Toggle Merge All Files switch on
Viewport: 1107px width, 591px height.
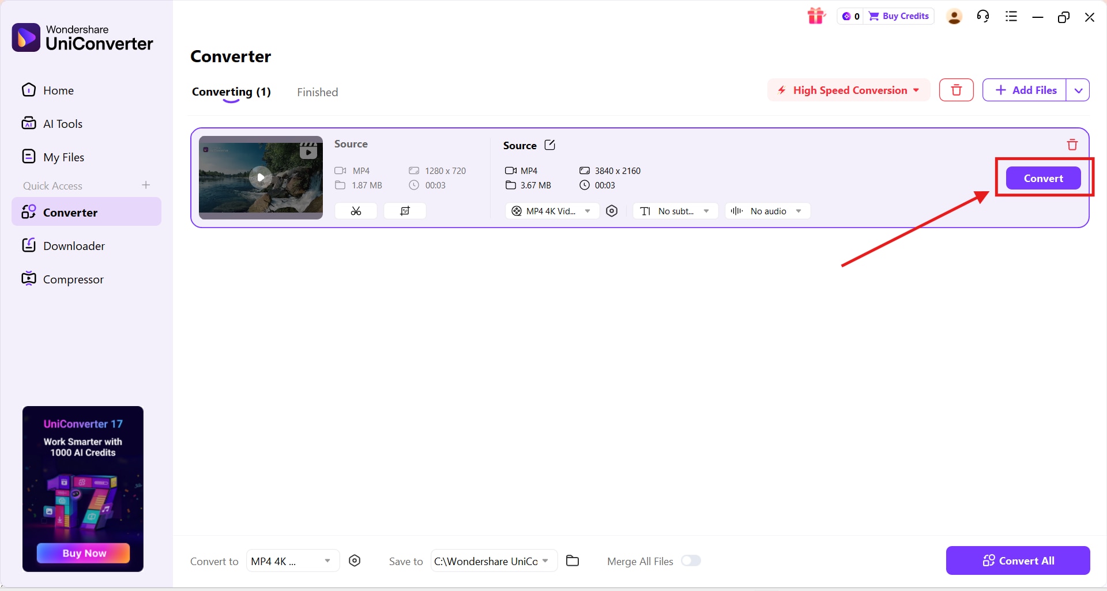pos(691,560)
